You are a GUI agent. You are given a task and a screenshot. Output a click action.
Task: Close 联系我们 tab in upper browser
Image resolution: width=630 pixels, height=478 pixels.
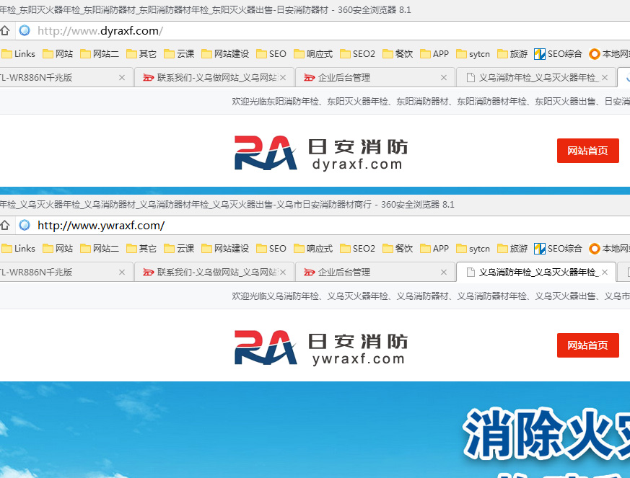click(283, 77)
